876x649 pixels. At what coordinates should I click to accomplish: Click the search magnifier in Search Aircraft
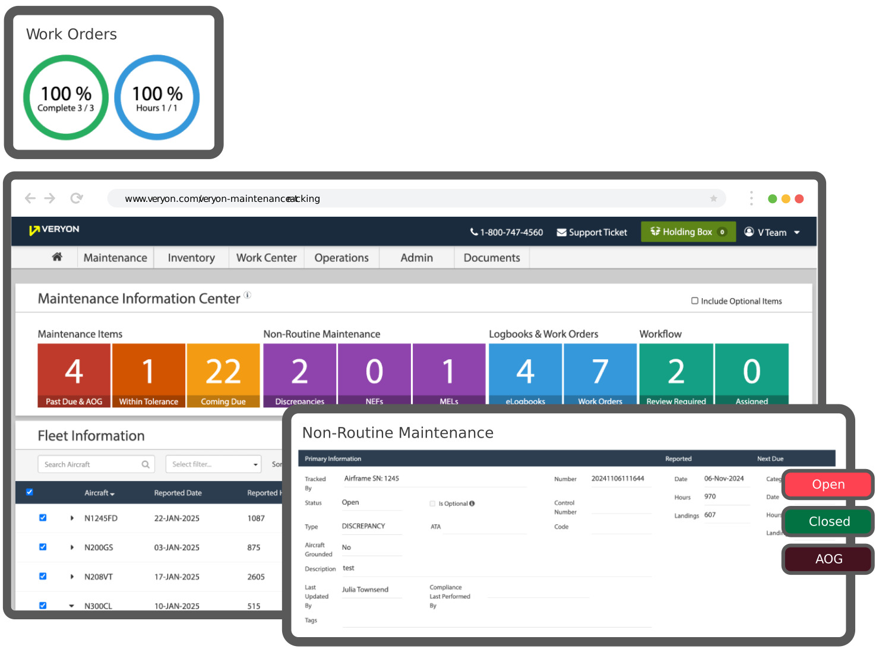[x=146, y=464]
